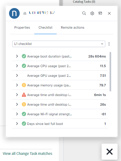This screenshot has height=161, width=121.
Task: Click the green check on boot duration
Action: coord(24,56)
